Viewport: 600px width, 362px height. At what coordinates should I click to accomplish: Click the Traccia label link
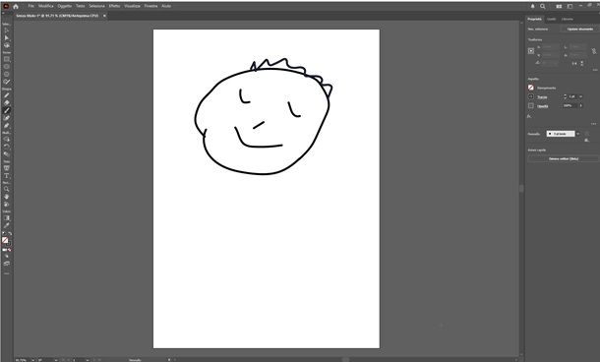(x=542, y=96)
